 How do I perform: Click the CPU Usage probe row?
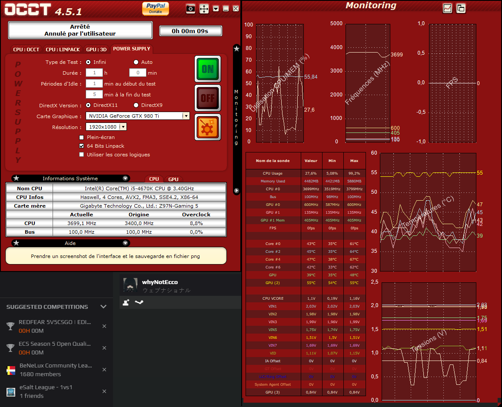(x=306, y=173)
